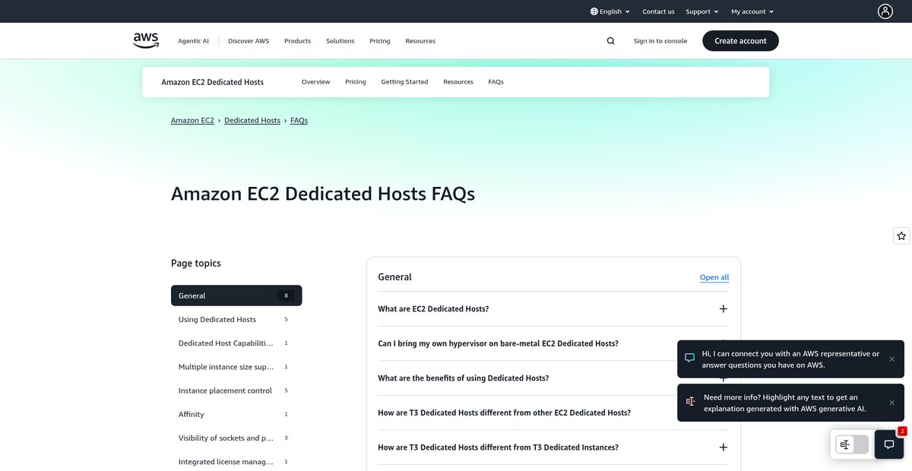The image size is (912, 471).
Task: Click the bookmark star icon
Action: tap(901, 236)
